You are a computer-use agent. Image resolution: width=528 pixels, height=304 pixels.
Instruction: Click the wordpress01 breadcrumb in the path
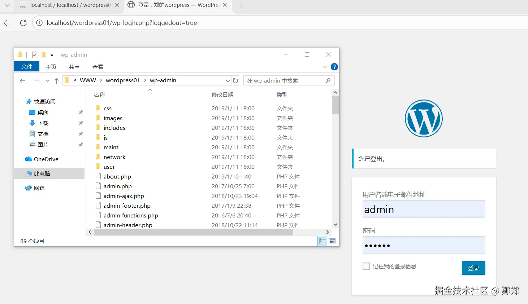122,80
